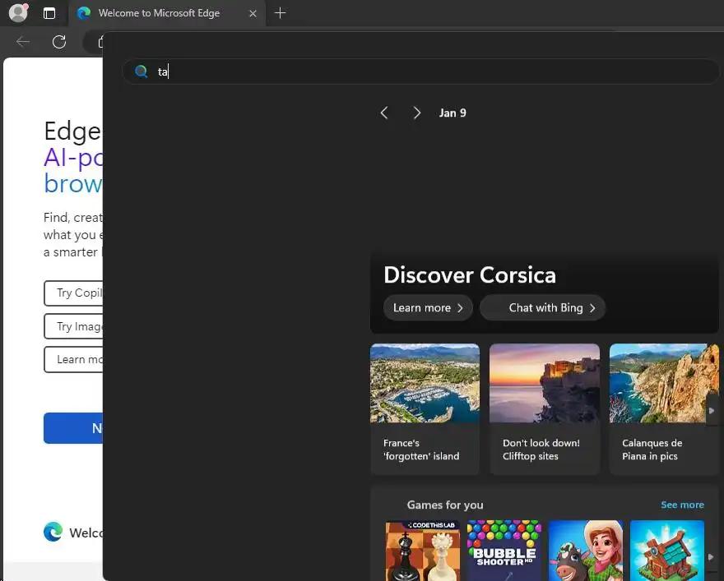724x581 pixels.
Task: Click France's 'forgotten' island caption text
Action: (x=421, y=450)
